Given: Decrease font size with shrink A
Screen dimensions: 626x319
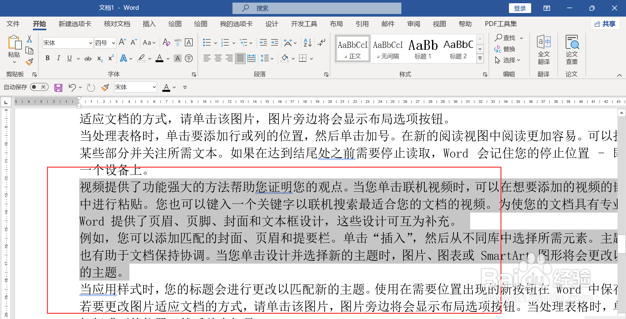Looking at the screenshot, I should 134,42.
